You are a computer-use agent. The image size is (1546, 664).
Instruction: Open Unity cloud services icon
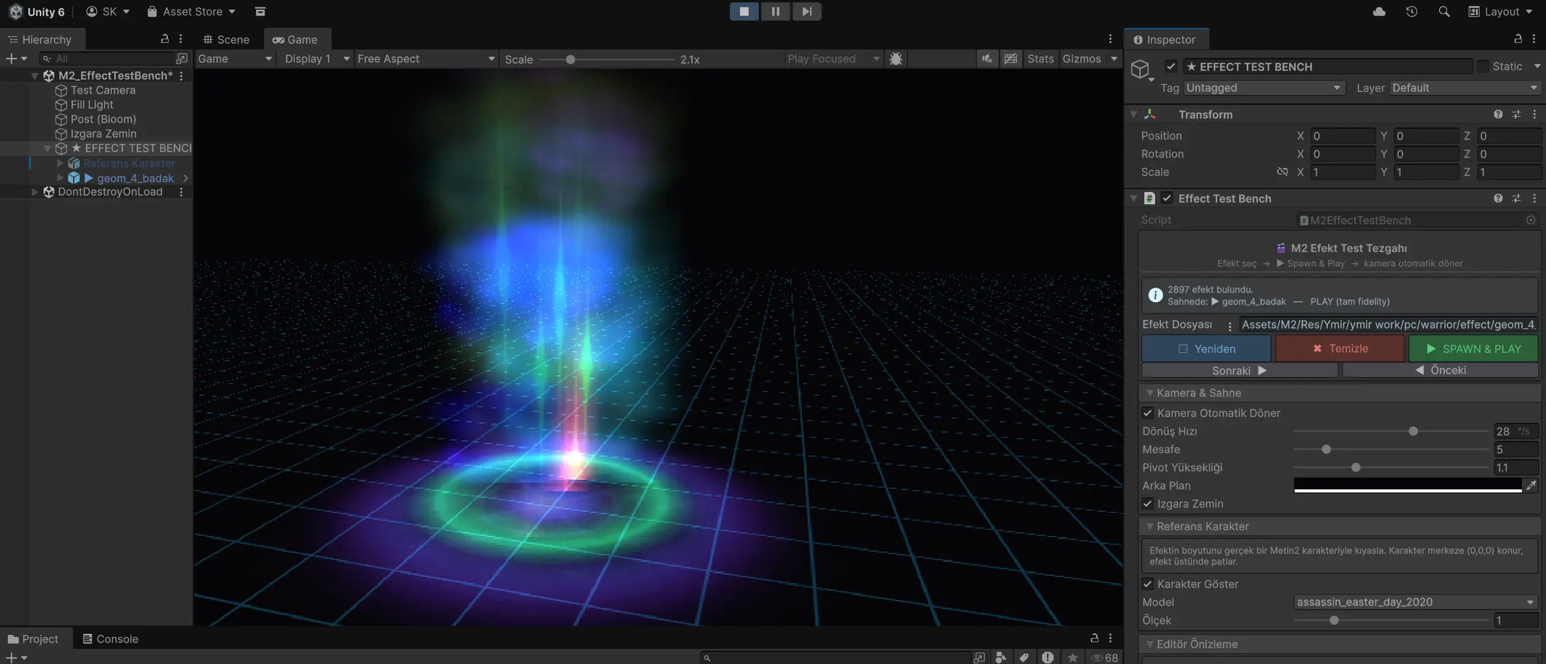[1379, 11]
